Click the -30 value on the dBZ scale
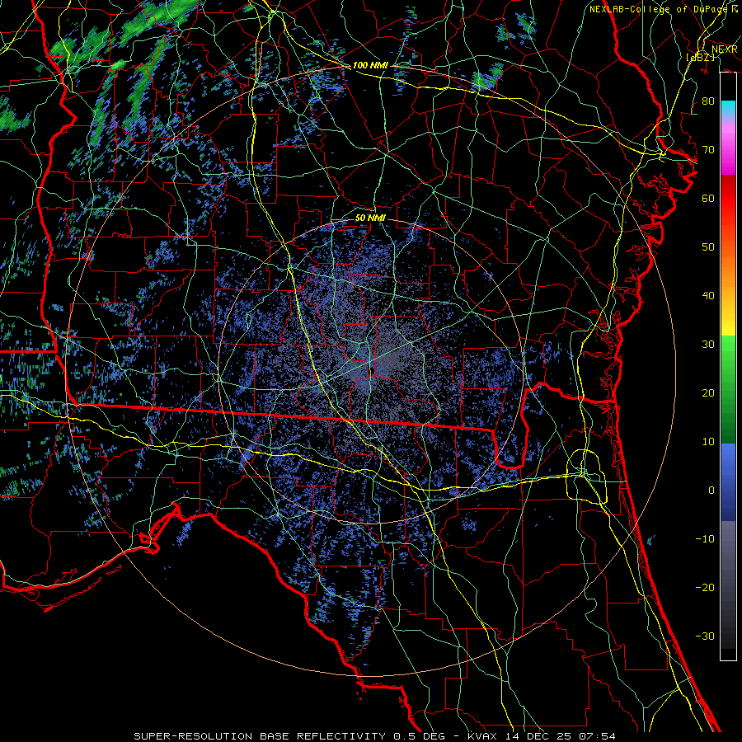Image resolution: width=742 pixels, height=742 pixels. tap(705, 636)
